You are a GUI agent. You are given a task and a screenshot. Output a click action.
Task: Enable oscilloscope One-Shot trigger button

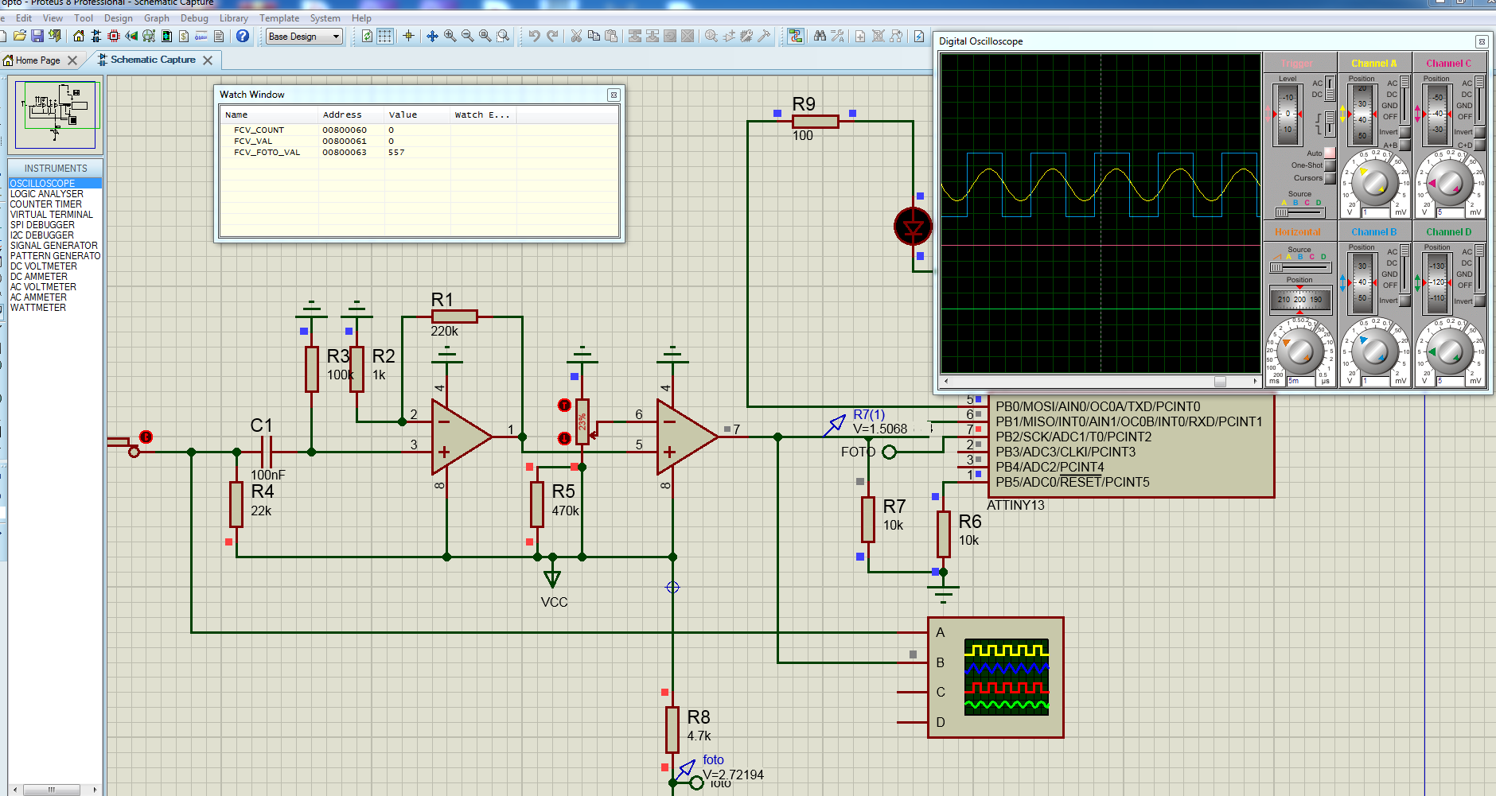1330,165
